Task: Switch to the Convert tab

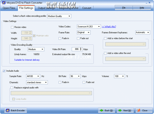Action: (x=87, y=8)
